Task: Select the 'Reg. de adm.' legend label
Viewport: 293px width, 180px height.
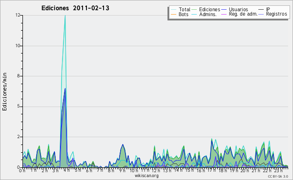Action: tap(243, 14)
